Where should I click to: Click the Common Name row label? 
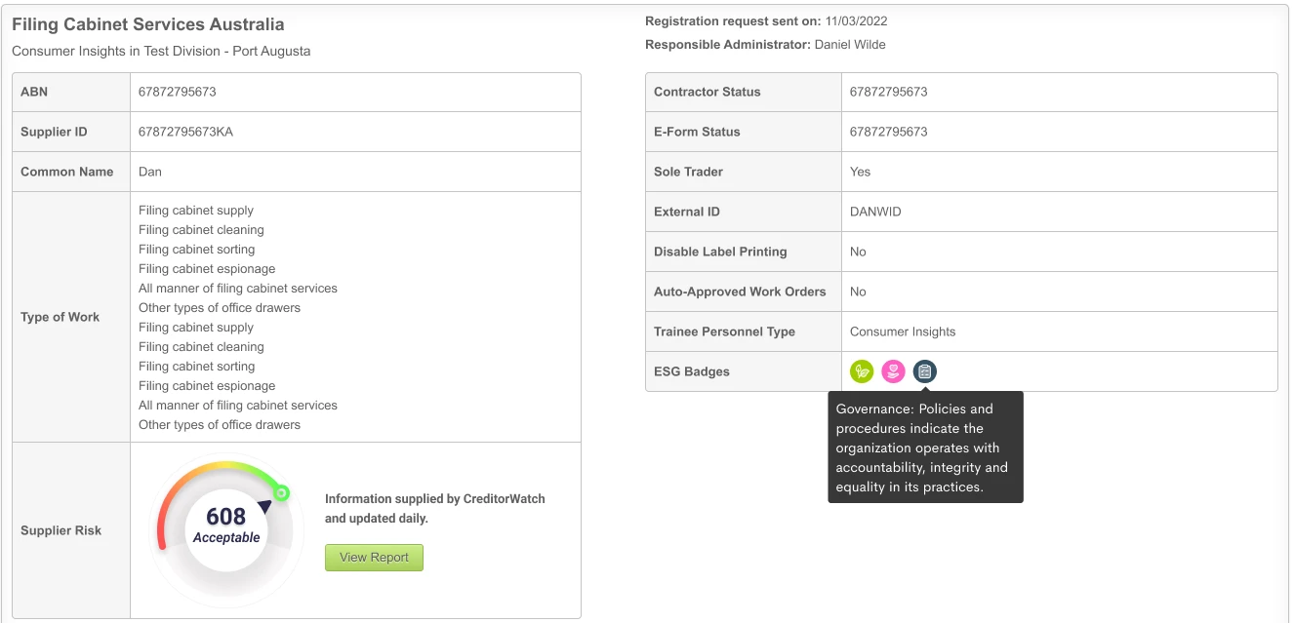[66, 172]
